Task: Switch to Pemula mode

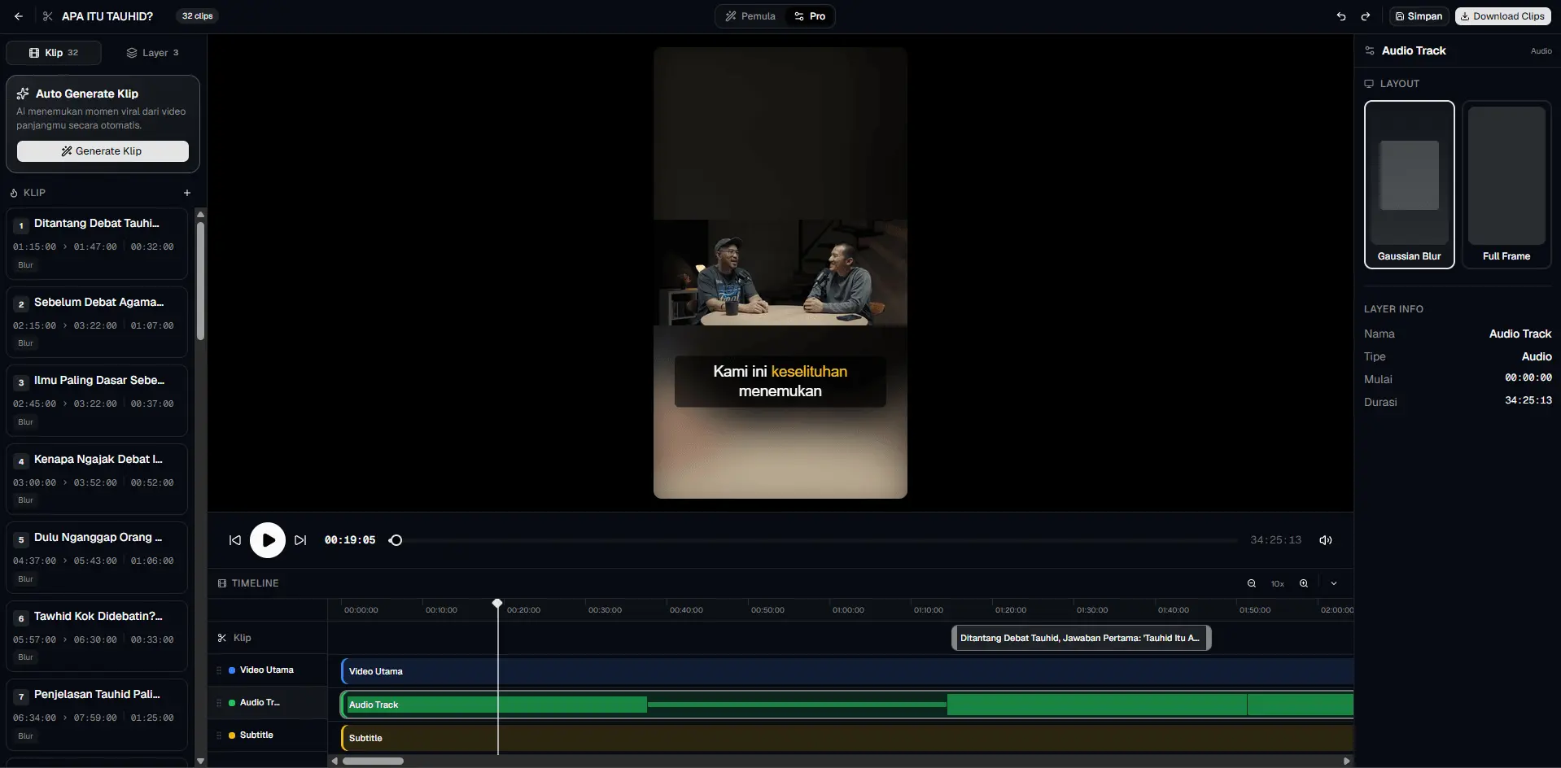Action: pyautogui.click(x=750, y=16)
